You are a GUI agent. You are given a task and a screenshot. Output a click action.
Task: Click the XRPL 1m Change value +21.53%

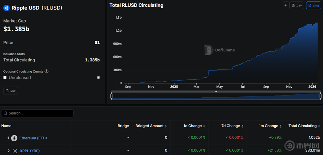point(274,151)
